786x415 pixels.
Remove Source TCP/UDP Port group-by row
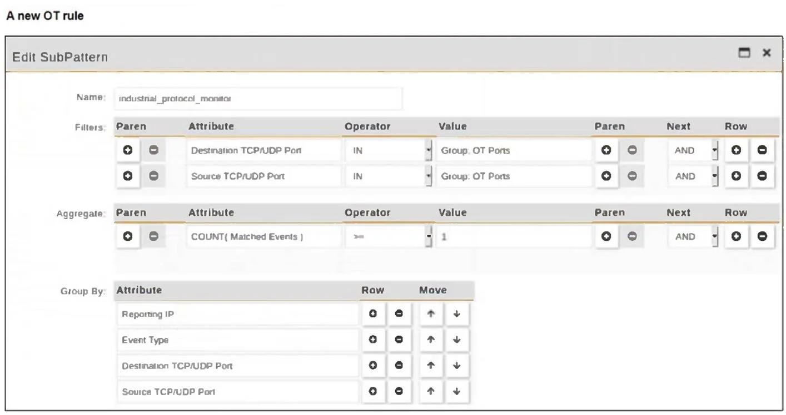(399, 391)
